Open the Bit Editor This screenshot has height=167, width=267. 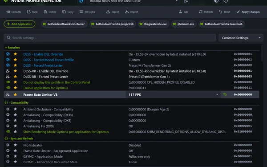pyautogui.click(x=87, y=12)
